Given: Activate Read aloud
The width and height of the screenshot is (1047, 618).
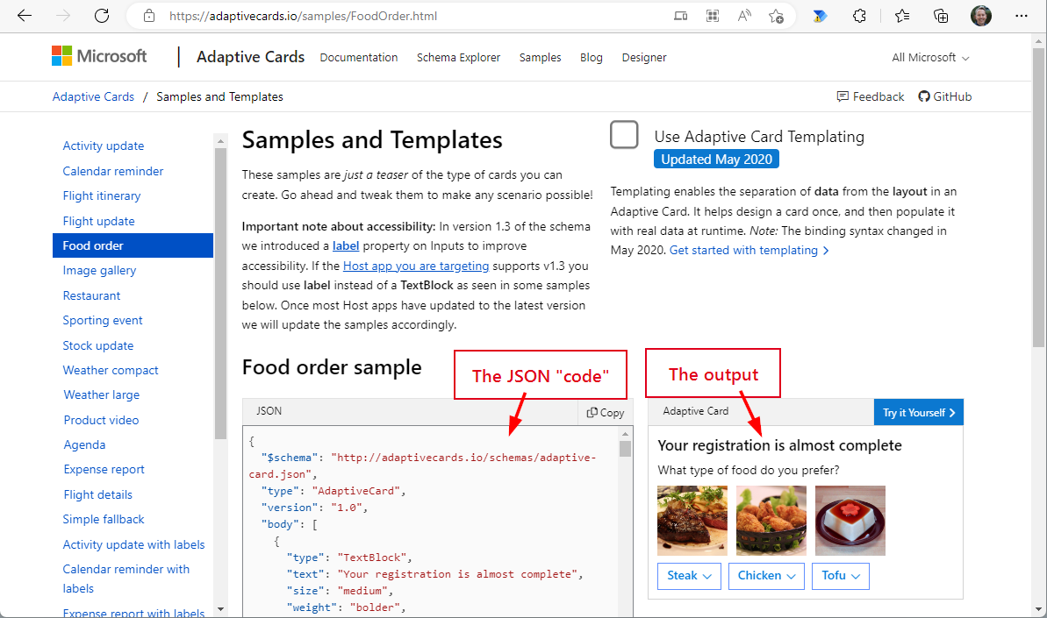Looking at the screenshot, I should 742,16.
